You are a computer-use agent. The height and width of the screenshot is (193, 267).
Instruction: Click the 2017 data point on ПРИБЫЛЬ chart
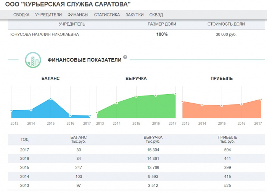(x=261, y=100)
